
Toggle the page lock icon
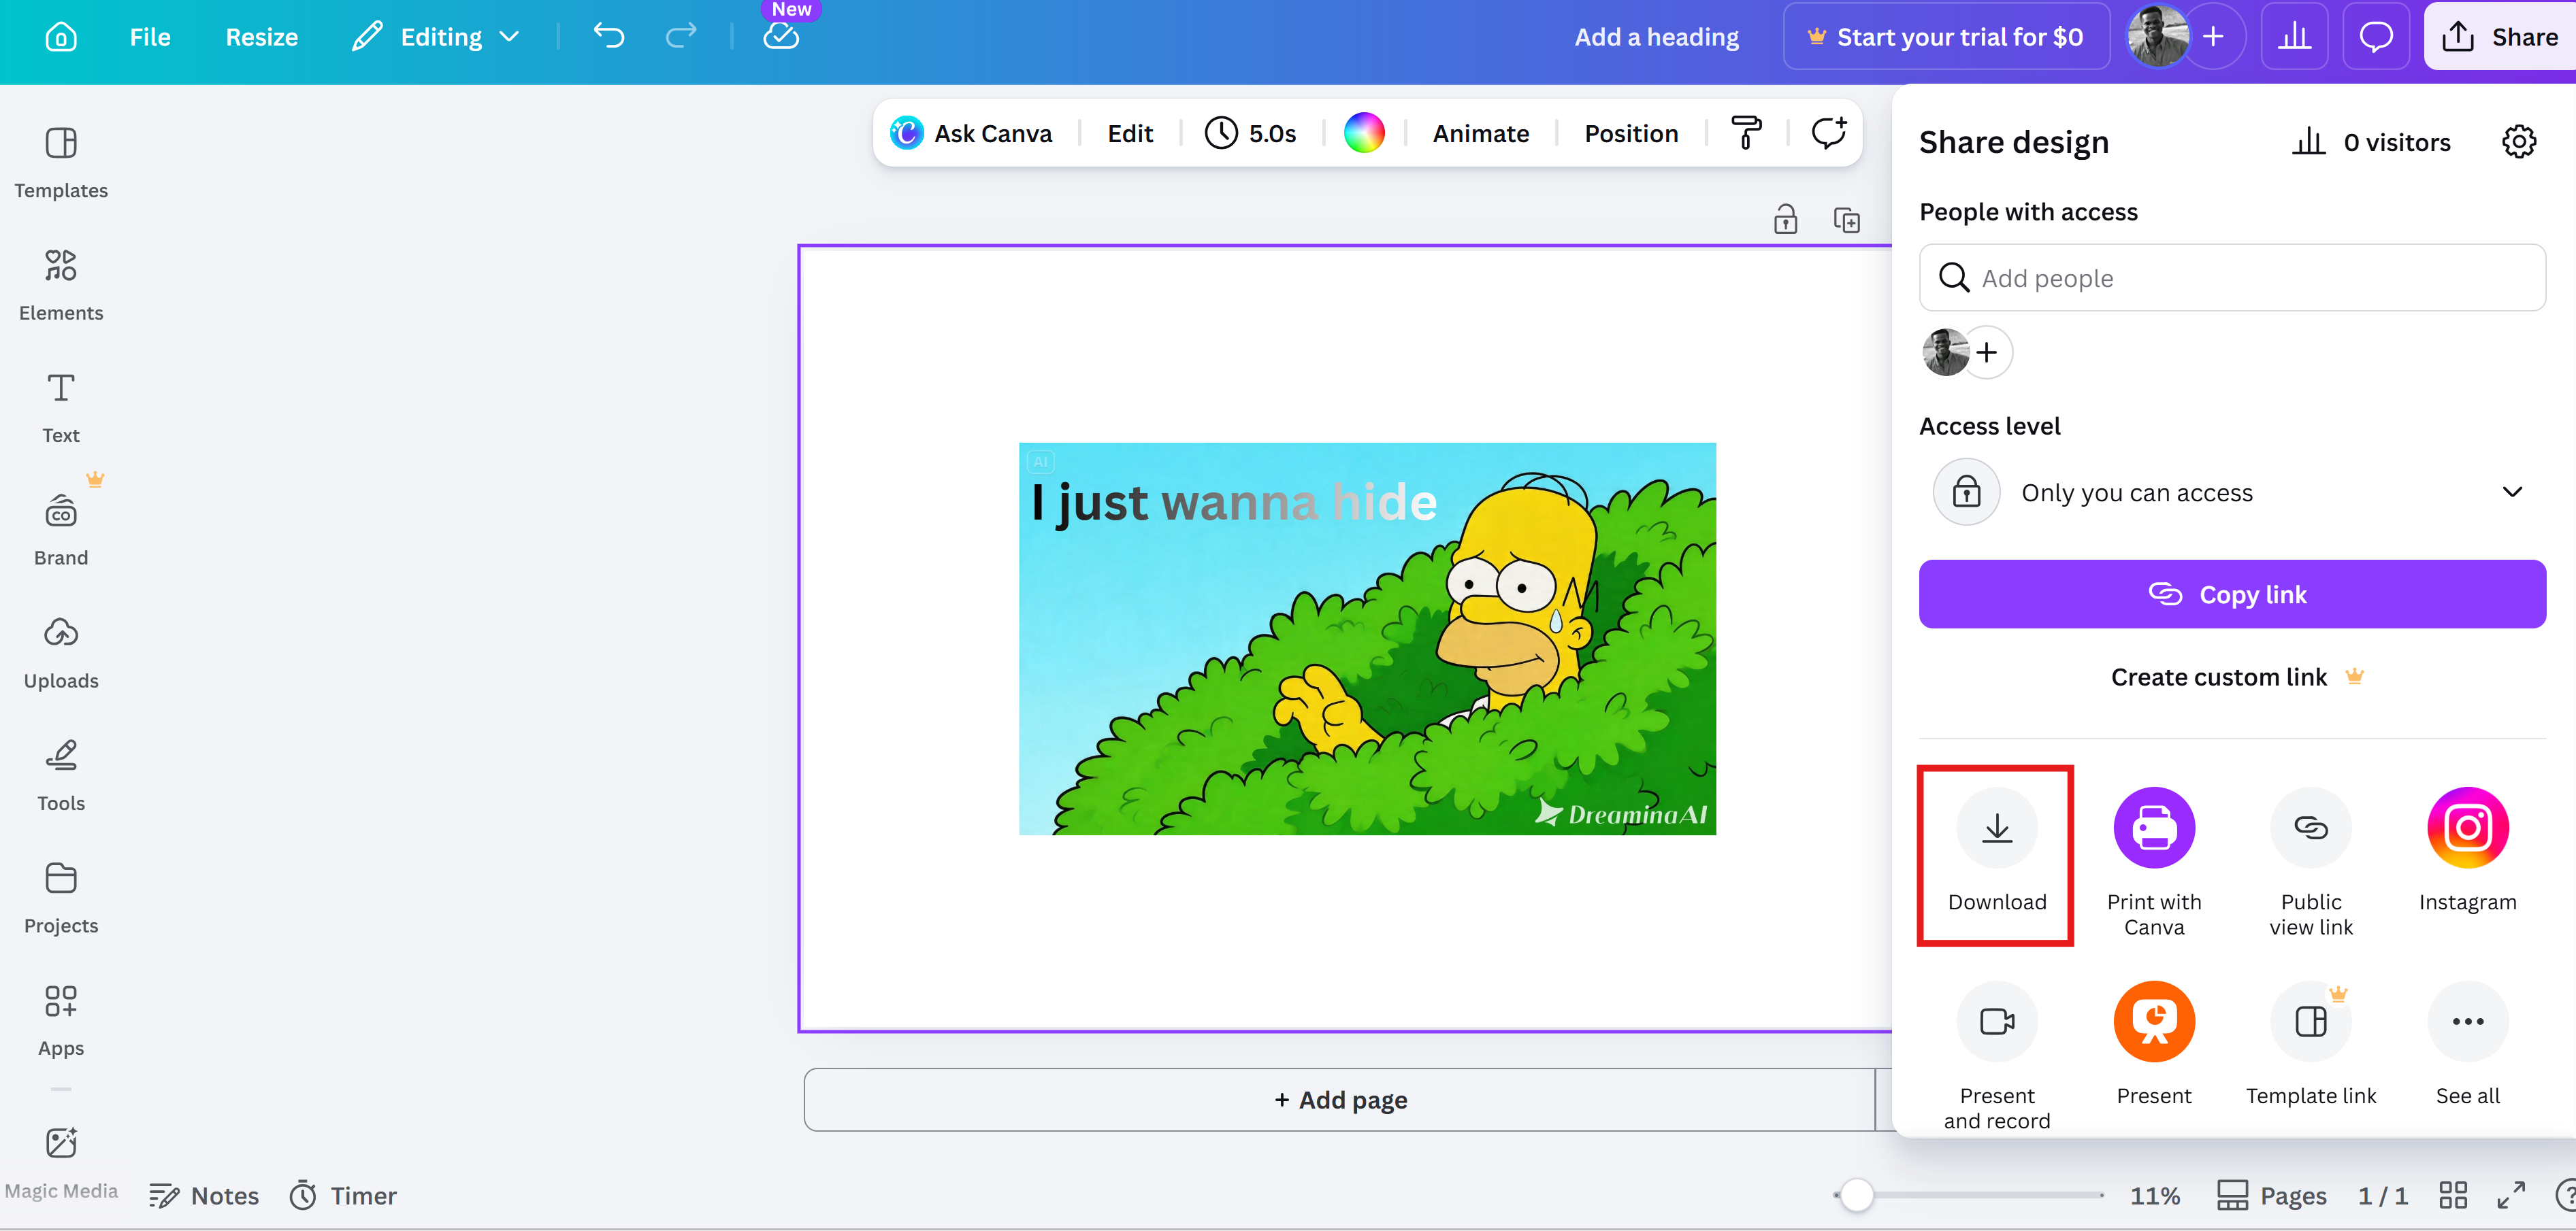point(1785,219)
